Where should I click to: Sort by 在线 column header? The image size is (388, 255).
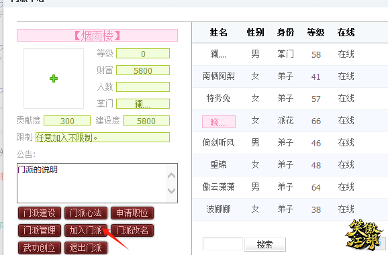click(x=346, y=32)
